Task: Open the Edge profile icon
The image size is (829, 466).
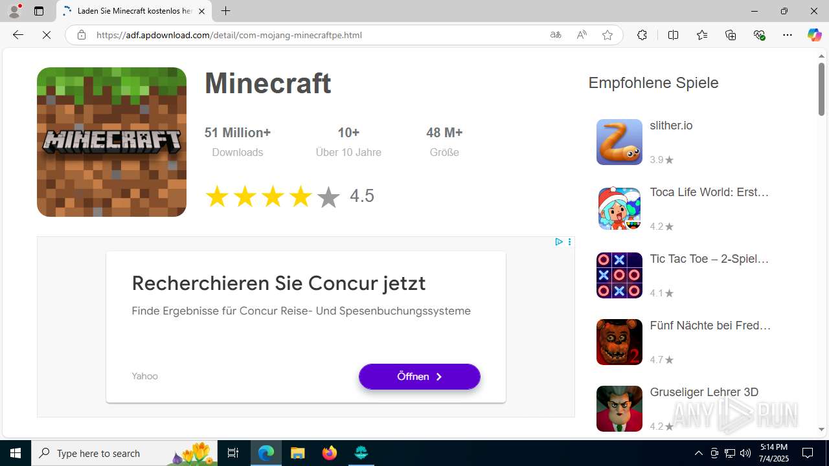Action: click(14, 11)
